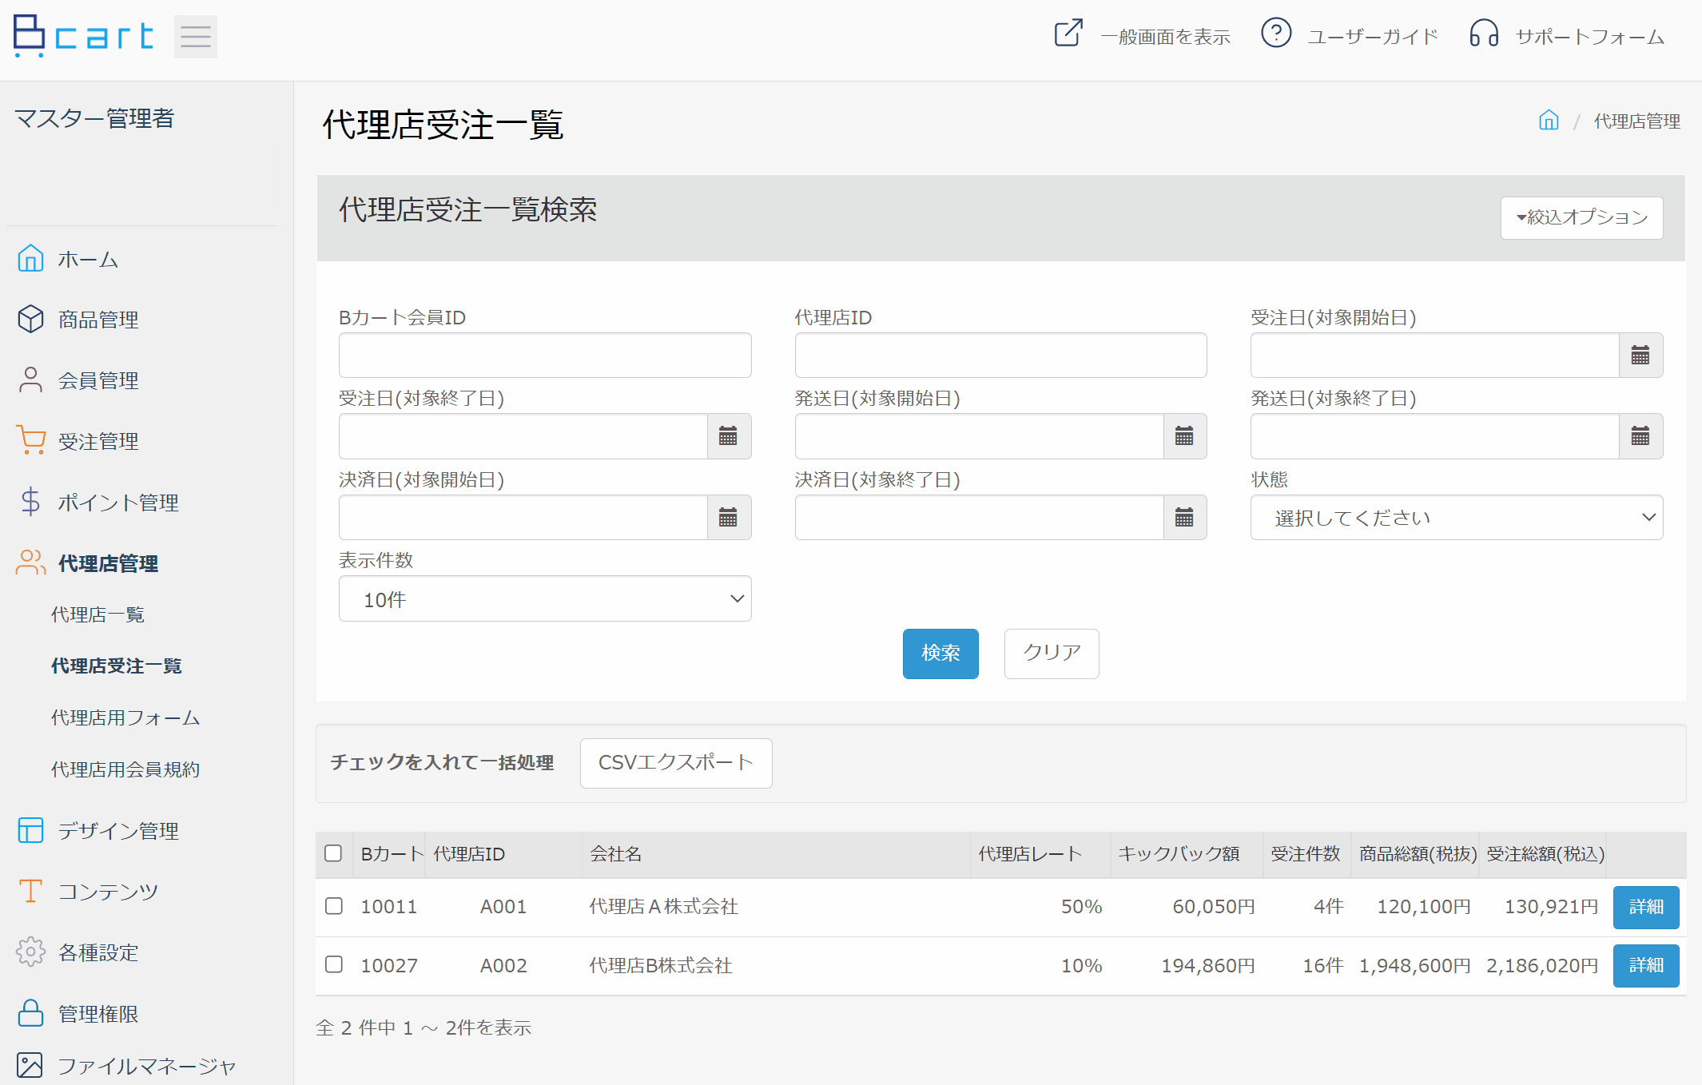This screenshot has height=1085, width=1702.
Task: Expand the 絞込オプション filter options
Action: pos(1581,217)
